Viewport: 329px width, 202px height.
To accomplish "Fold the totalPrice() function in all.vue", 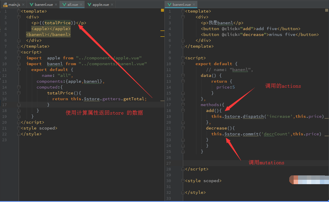I will (x=19, y=93).
